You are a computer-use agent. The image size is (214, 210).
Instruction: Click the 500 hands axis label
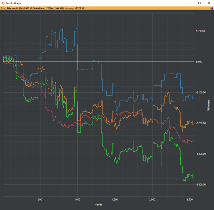pos(40,200)
